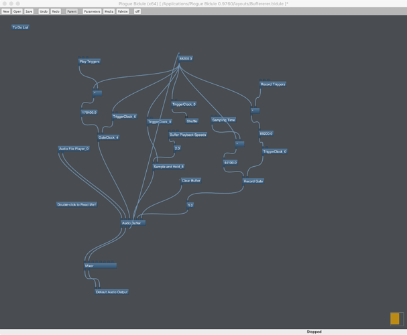Screen dimensions: 407x335
Task: Save the current layout
Action: (x=29, y=11)
